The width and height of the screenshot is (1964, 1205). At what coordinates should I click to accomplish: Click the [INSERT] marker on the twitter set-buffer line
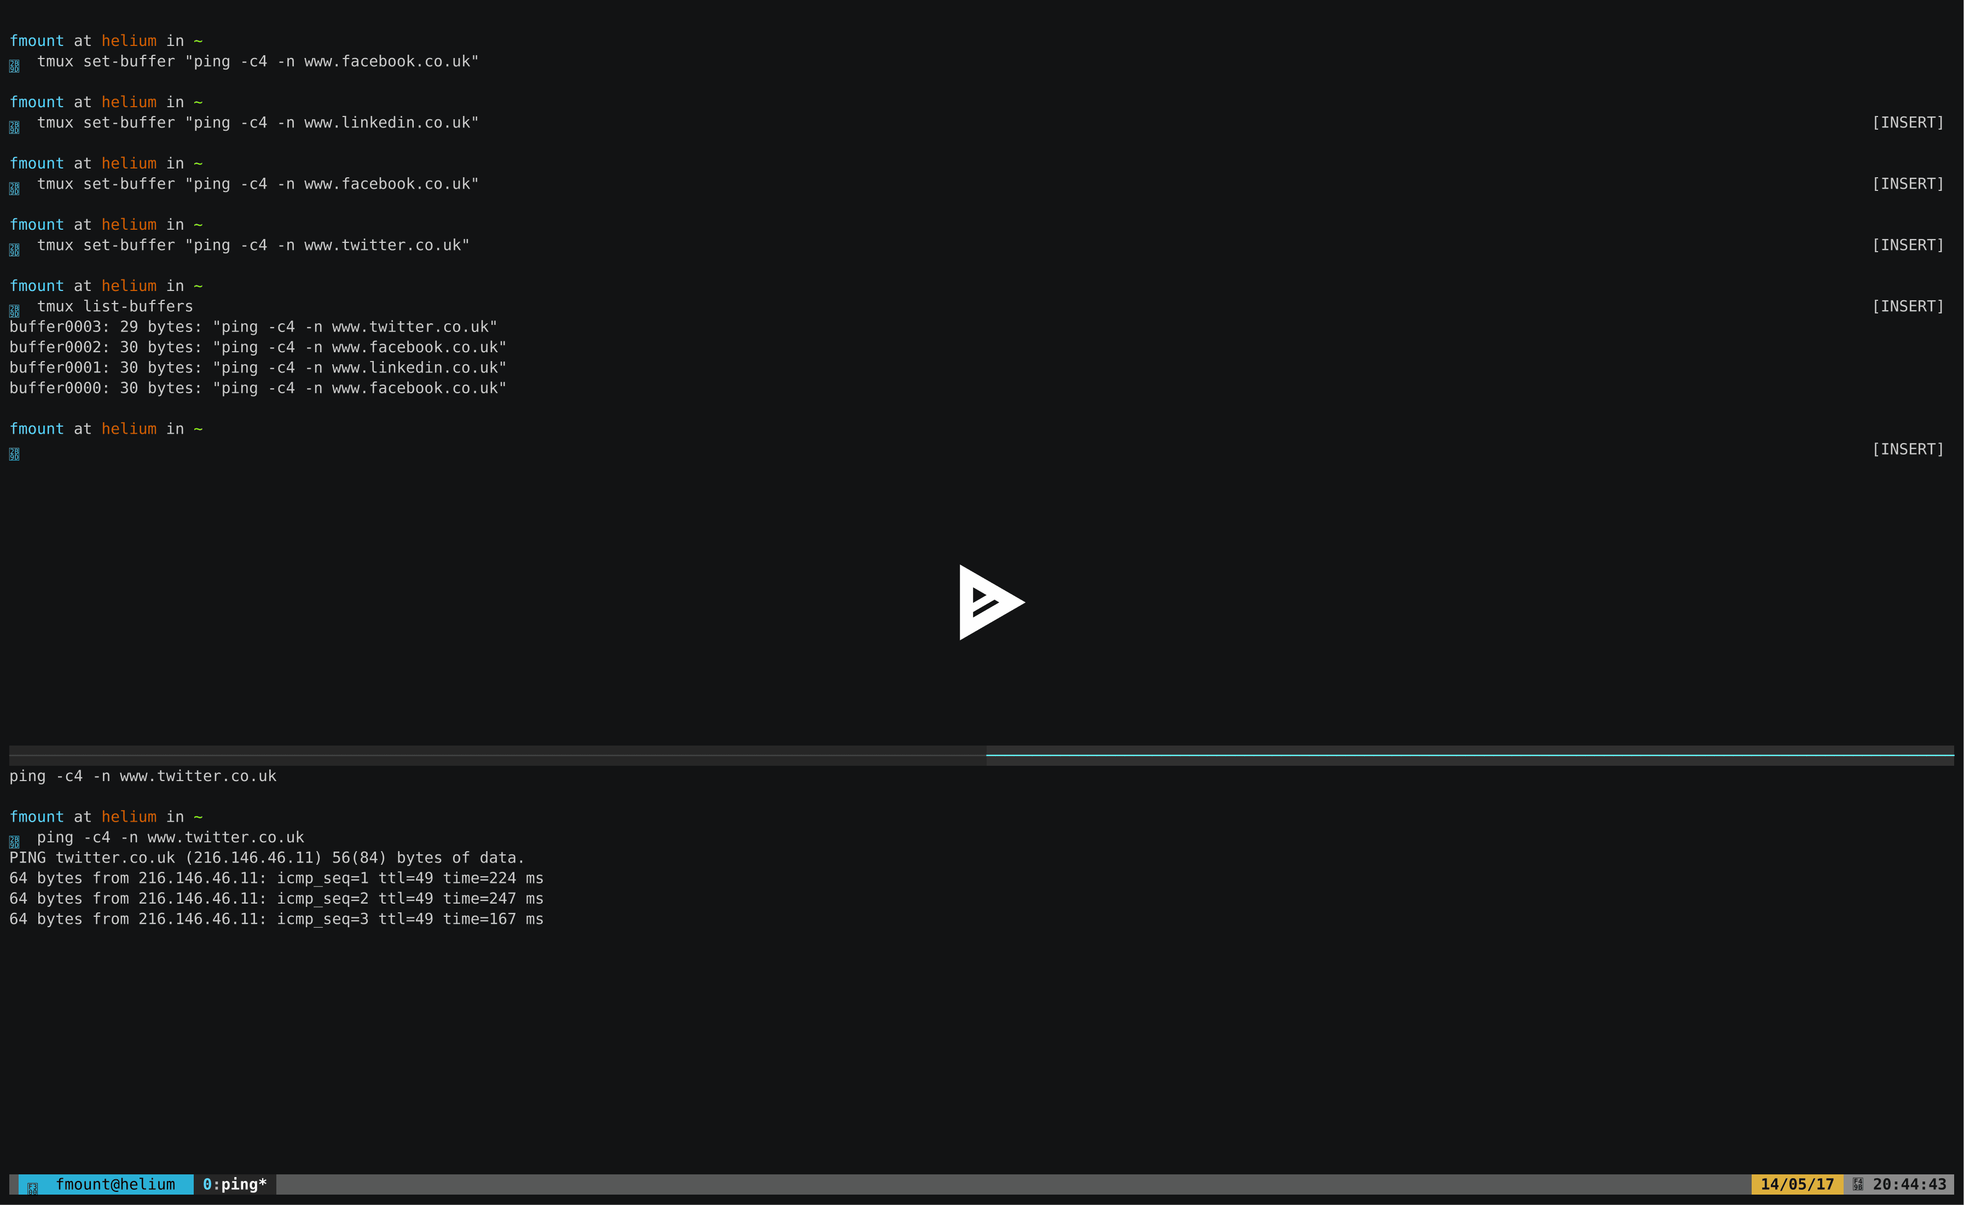[1908, 246]
